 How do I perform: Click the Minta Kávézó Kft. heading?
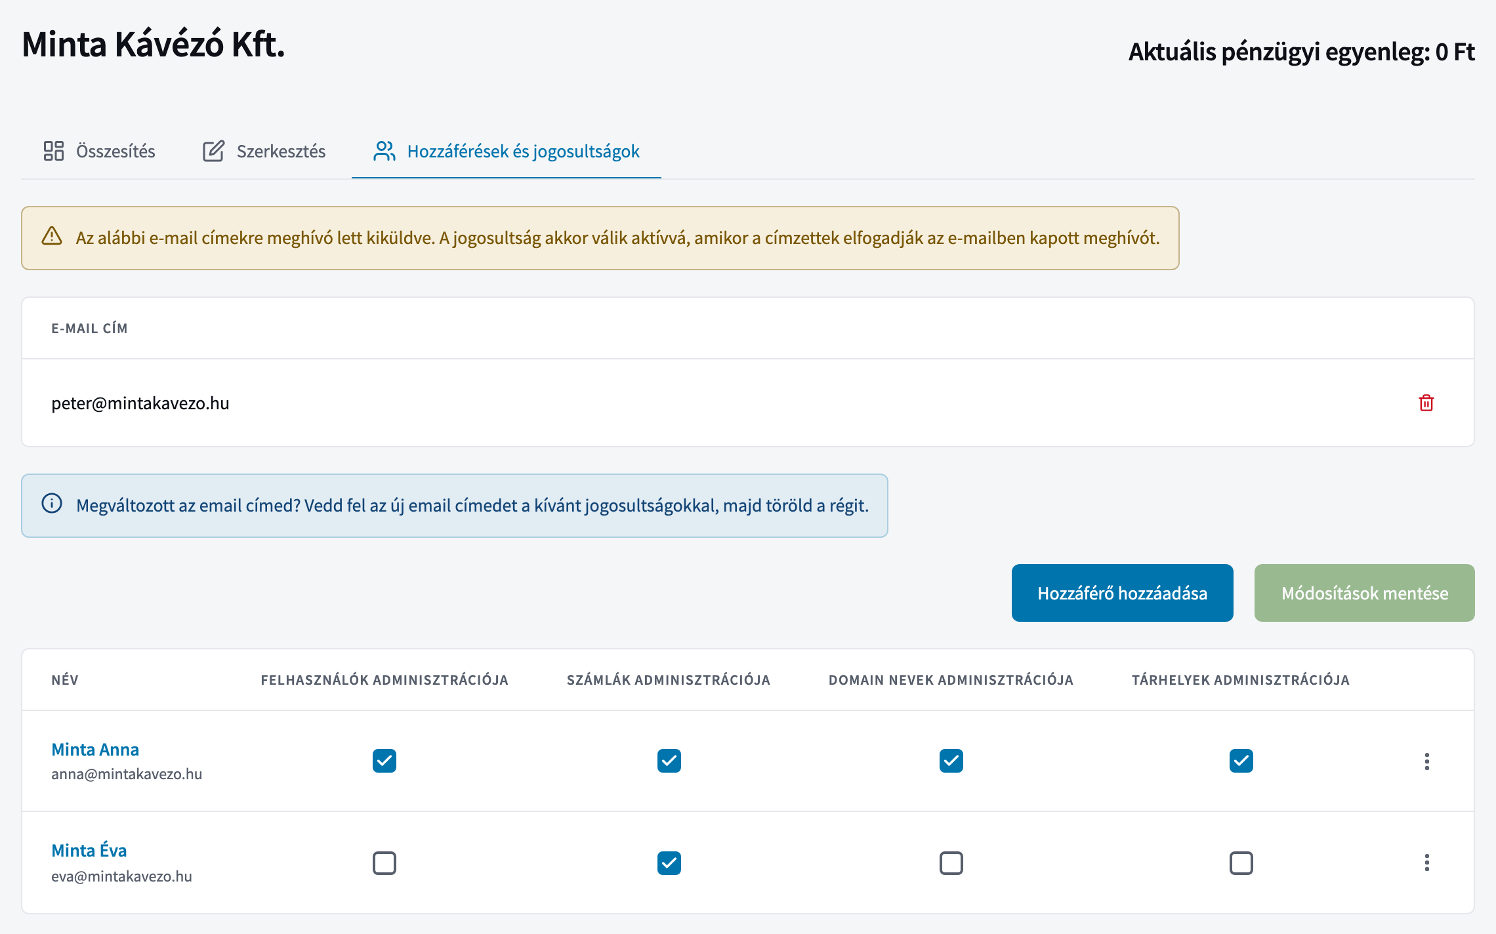pos(154,45)
